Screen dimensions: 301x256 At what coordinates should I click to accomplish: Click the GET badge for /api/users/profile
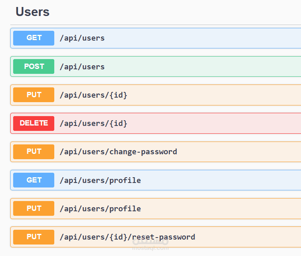(34, 180)
